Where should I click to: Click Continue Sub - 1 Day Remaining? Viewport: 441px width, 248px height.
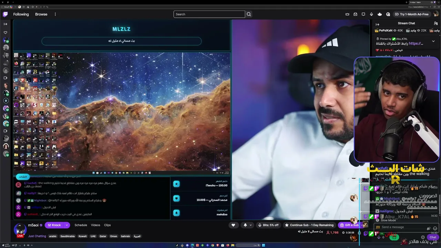(309, 225)
